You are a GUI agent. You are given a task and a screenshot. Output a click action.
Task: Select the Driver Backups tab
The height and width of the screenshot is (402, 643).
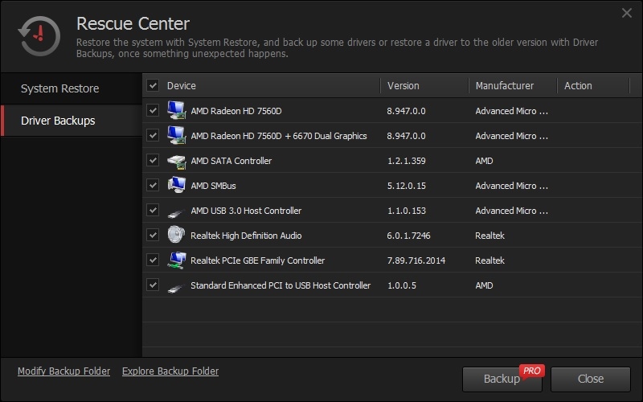click(x=72, y=121)
